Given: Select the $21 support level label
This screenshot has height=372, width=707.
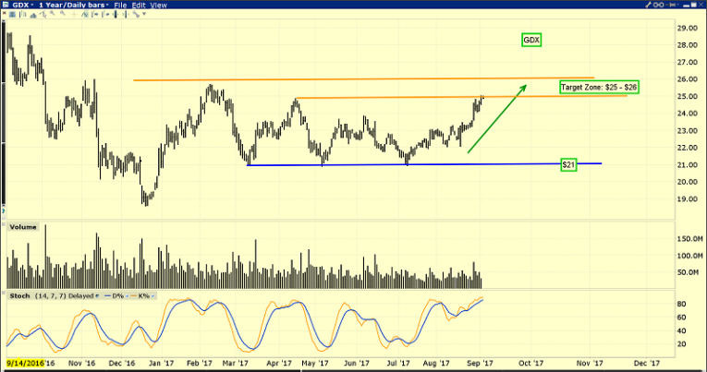Looking at the screenshot, I should tap(568, 164).
